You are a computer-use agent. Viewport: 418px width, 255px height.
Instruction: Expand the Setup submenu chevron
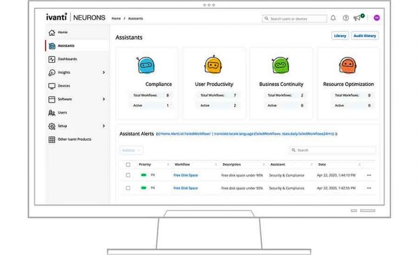pos(104,126)
